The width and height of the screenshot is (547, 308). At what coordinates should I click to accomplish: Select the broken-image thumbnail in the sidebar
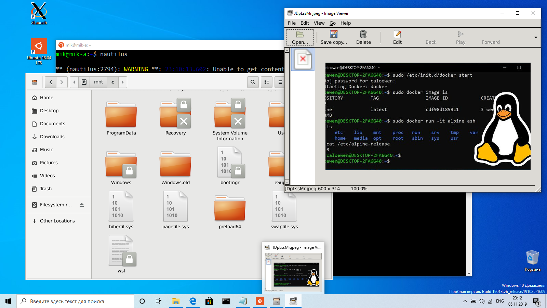pos(302,59)
